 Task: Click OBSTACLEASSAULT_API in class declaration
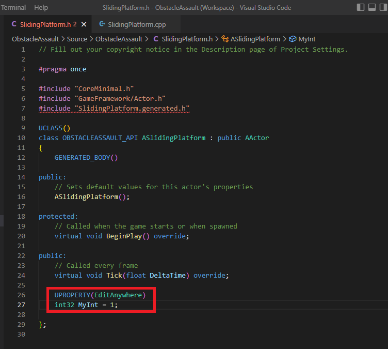pyautogui.click(x=100, y=138)
